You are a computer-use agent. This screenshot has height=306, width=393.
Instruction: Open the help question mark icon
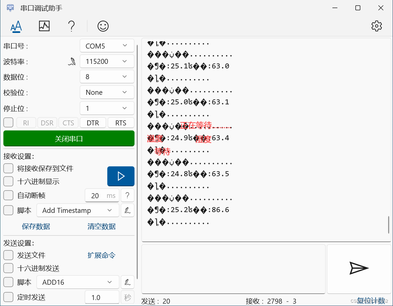pos(71,26)
